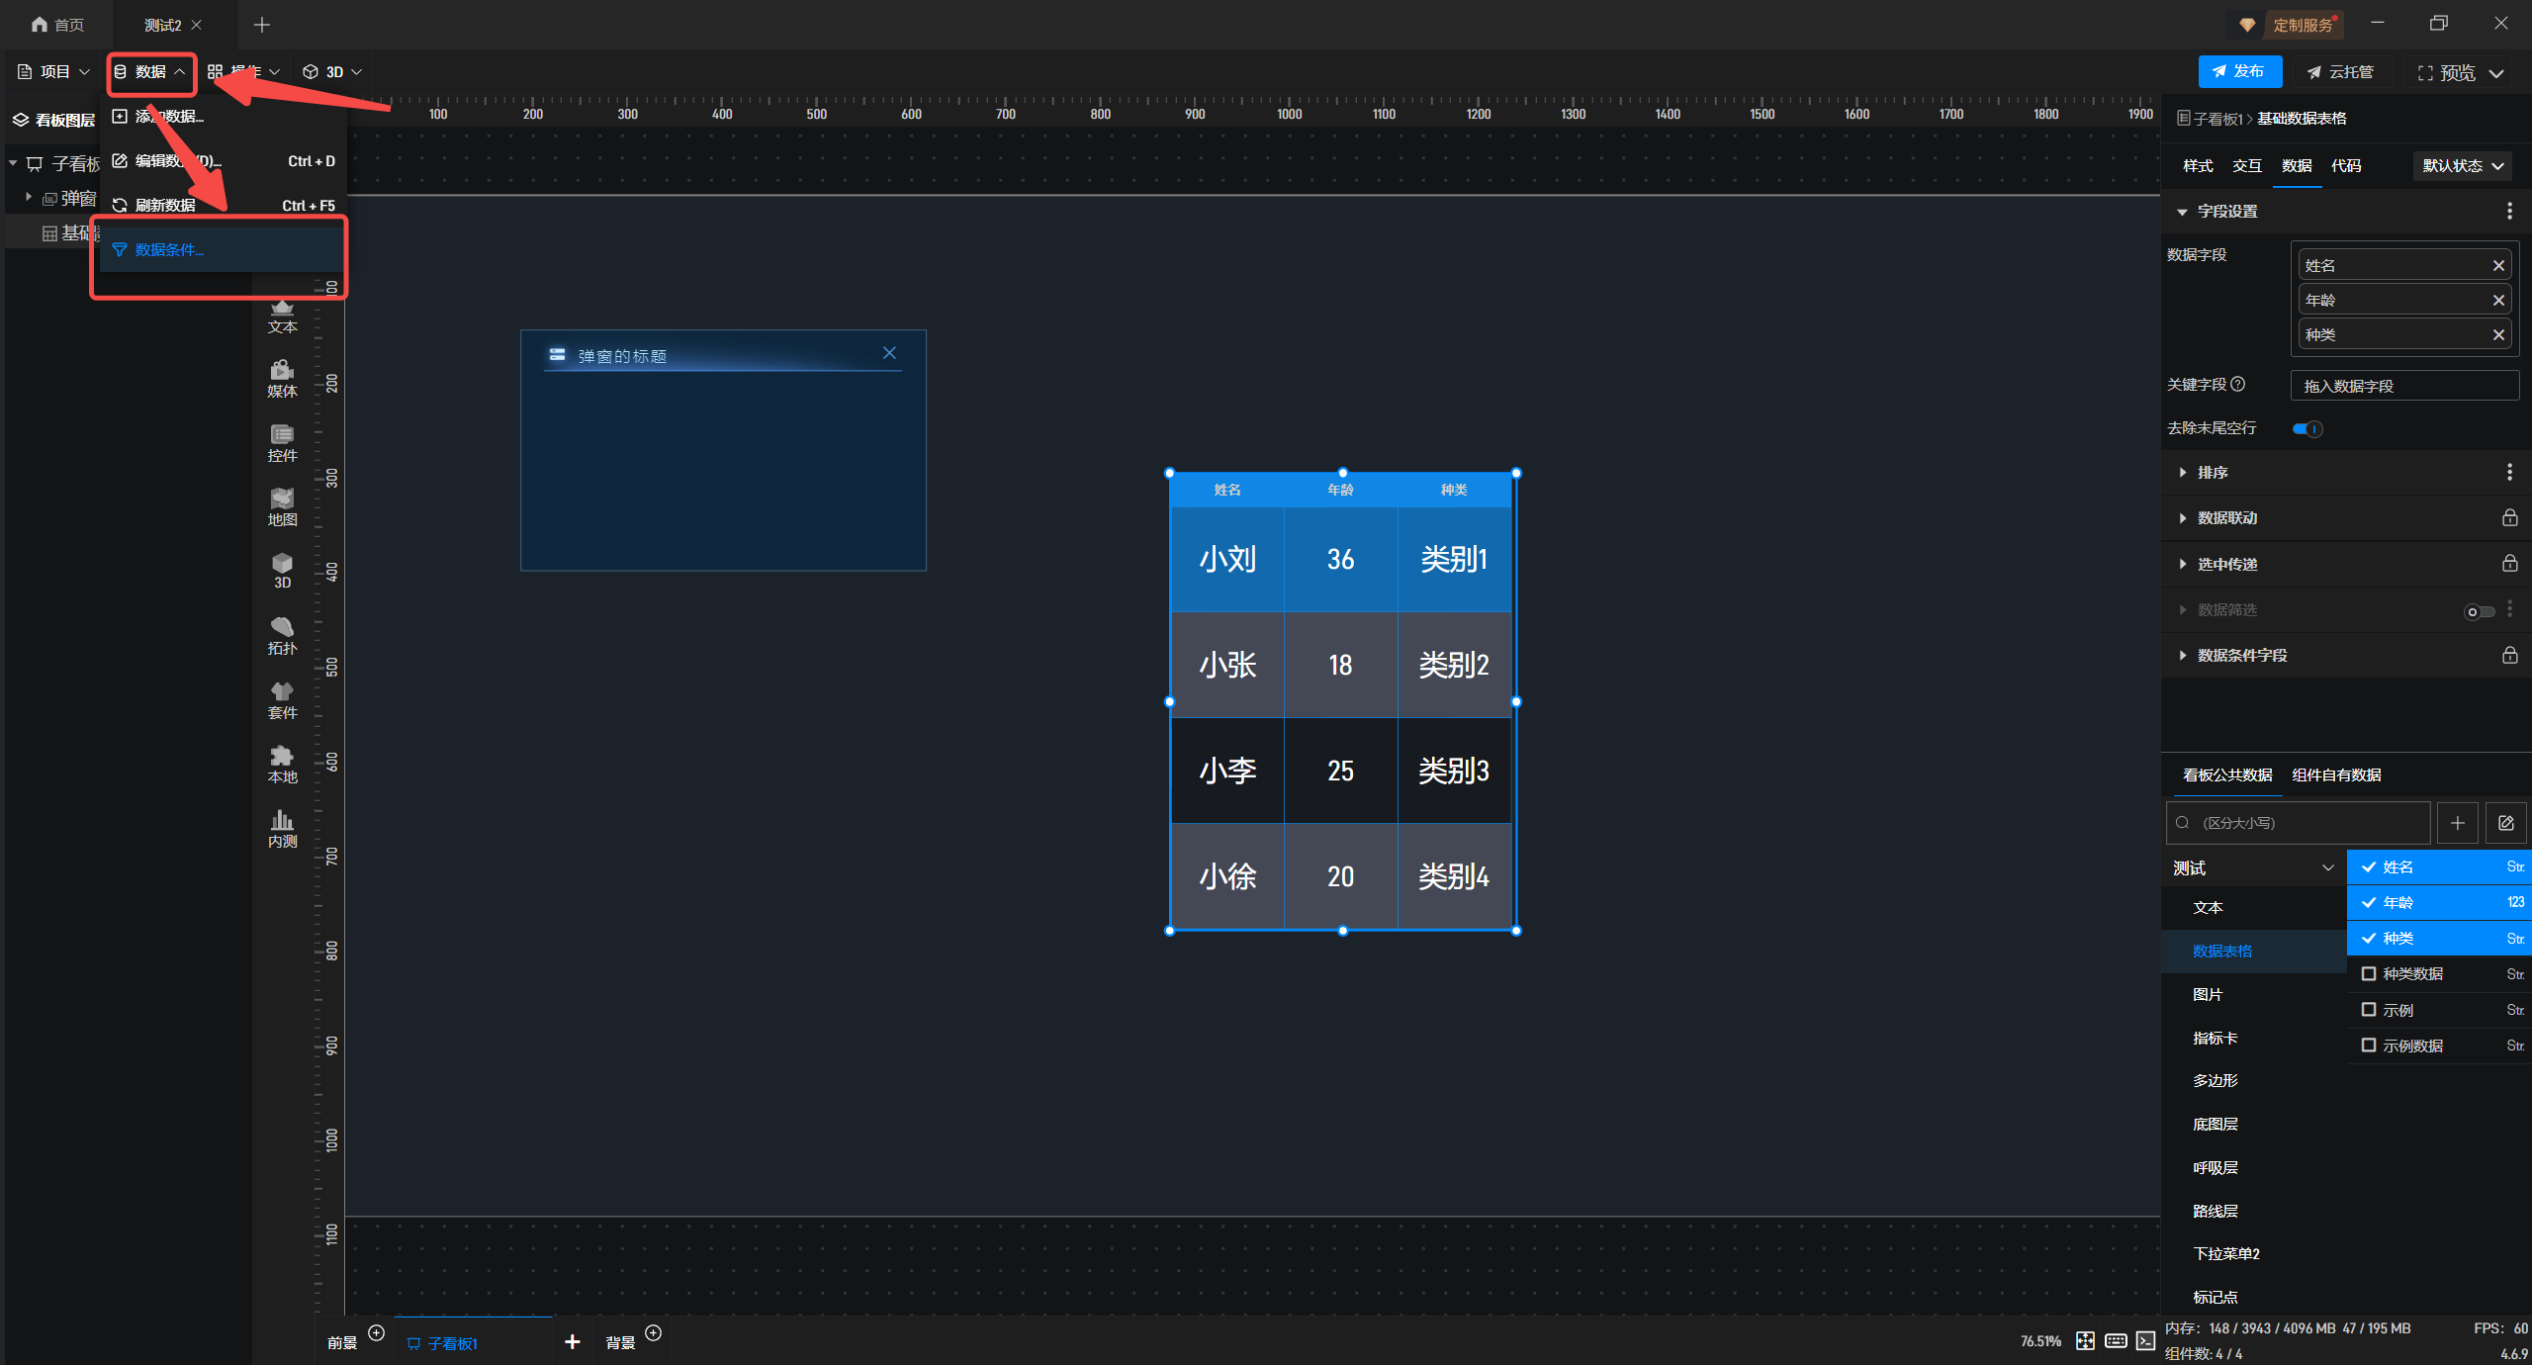Open the 媒体 component category icon
This screenshot has height=1365, width=2532.
click(282, 377)
